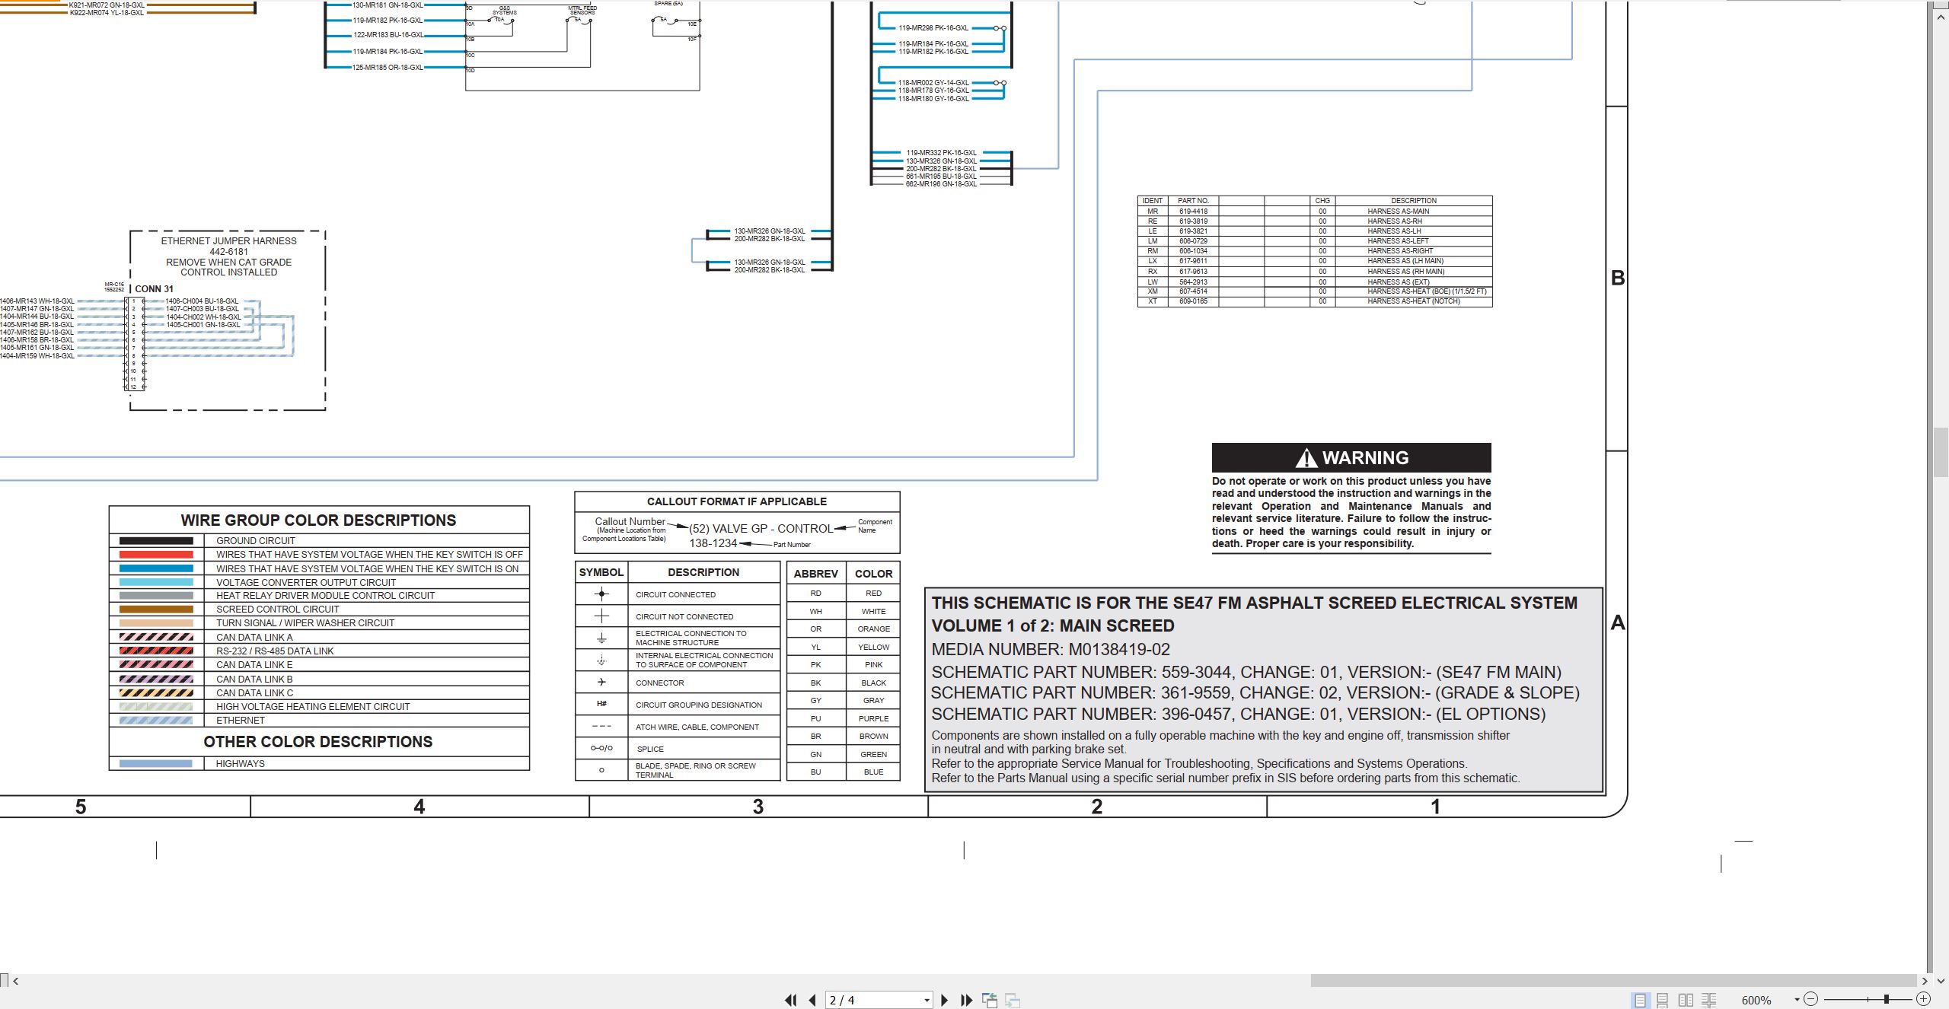This screenshot has width=1949, height=1009.
Task: Click the grid column marker 3
Action: [758, 807]
